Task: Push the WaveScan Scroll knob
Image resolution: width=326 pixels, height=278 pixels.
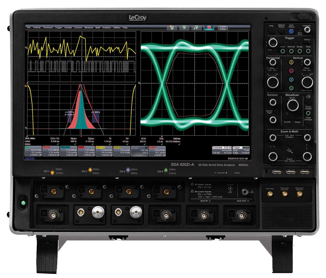Action: tap(293, 105)
